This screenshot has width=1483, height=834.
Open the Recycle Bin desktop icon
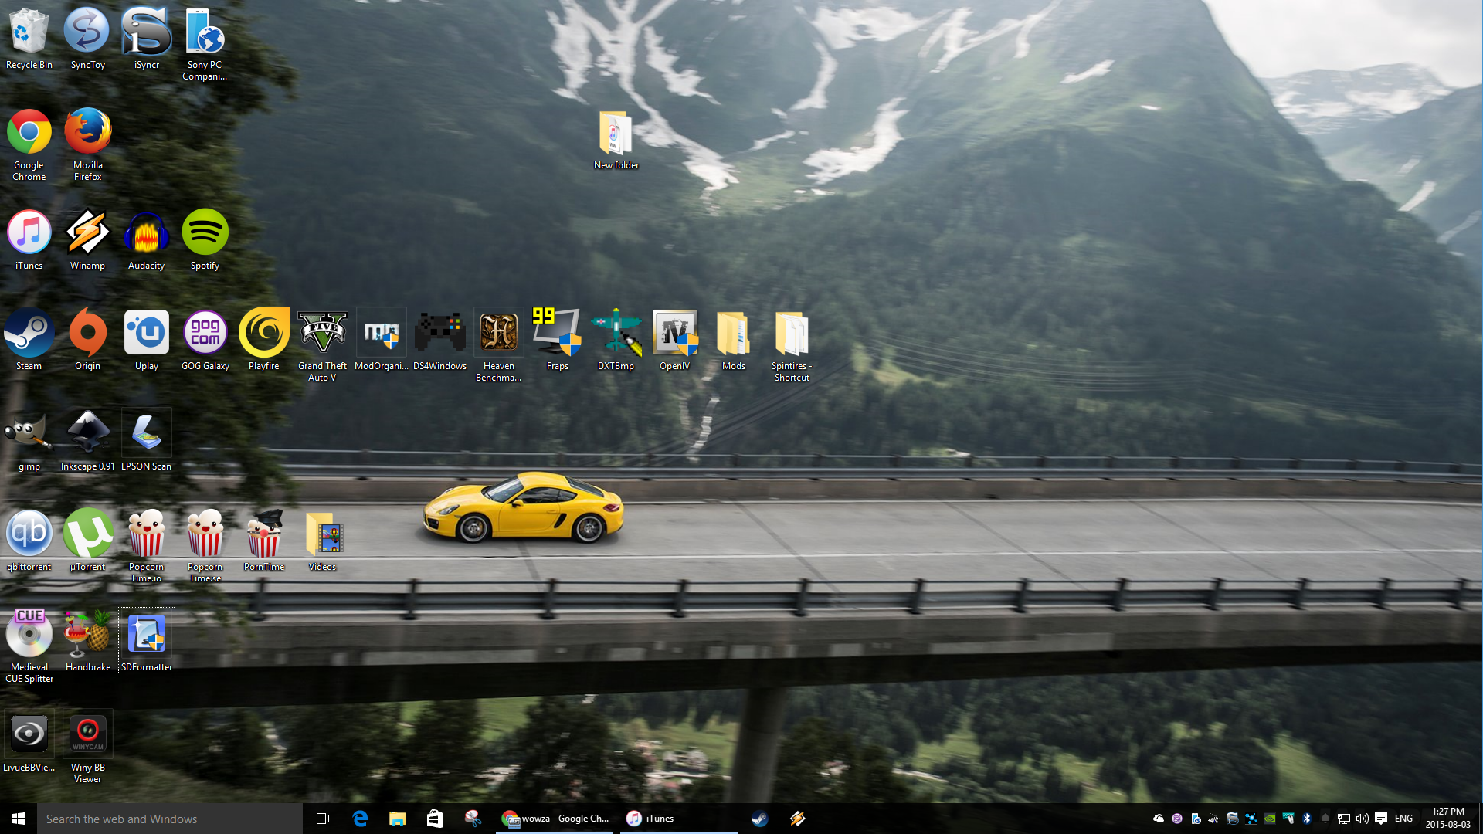point(29,39)
